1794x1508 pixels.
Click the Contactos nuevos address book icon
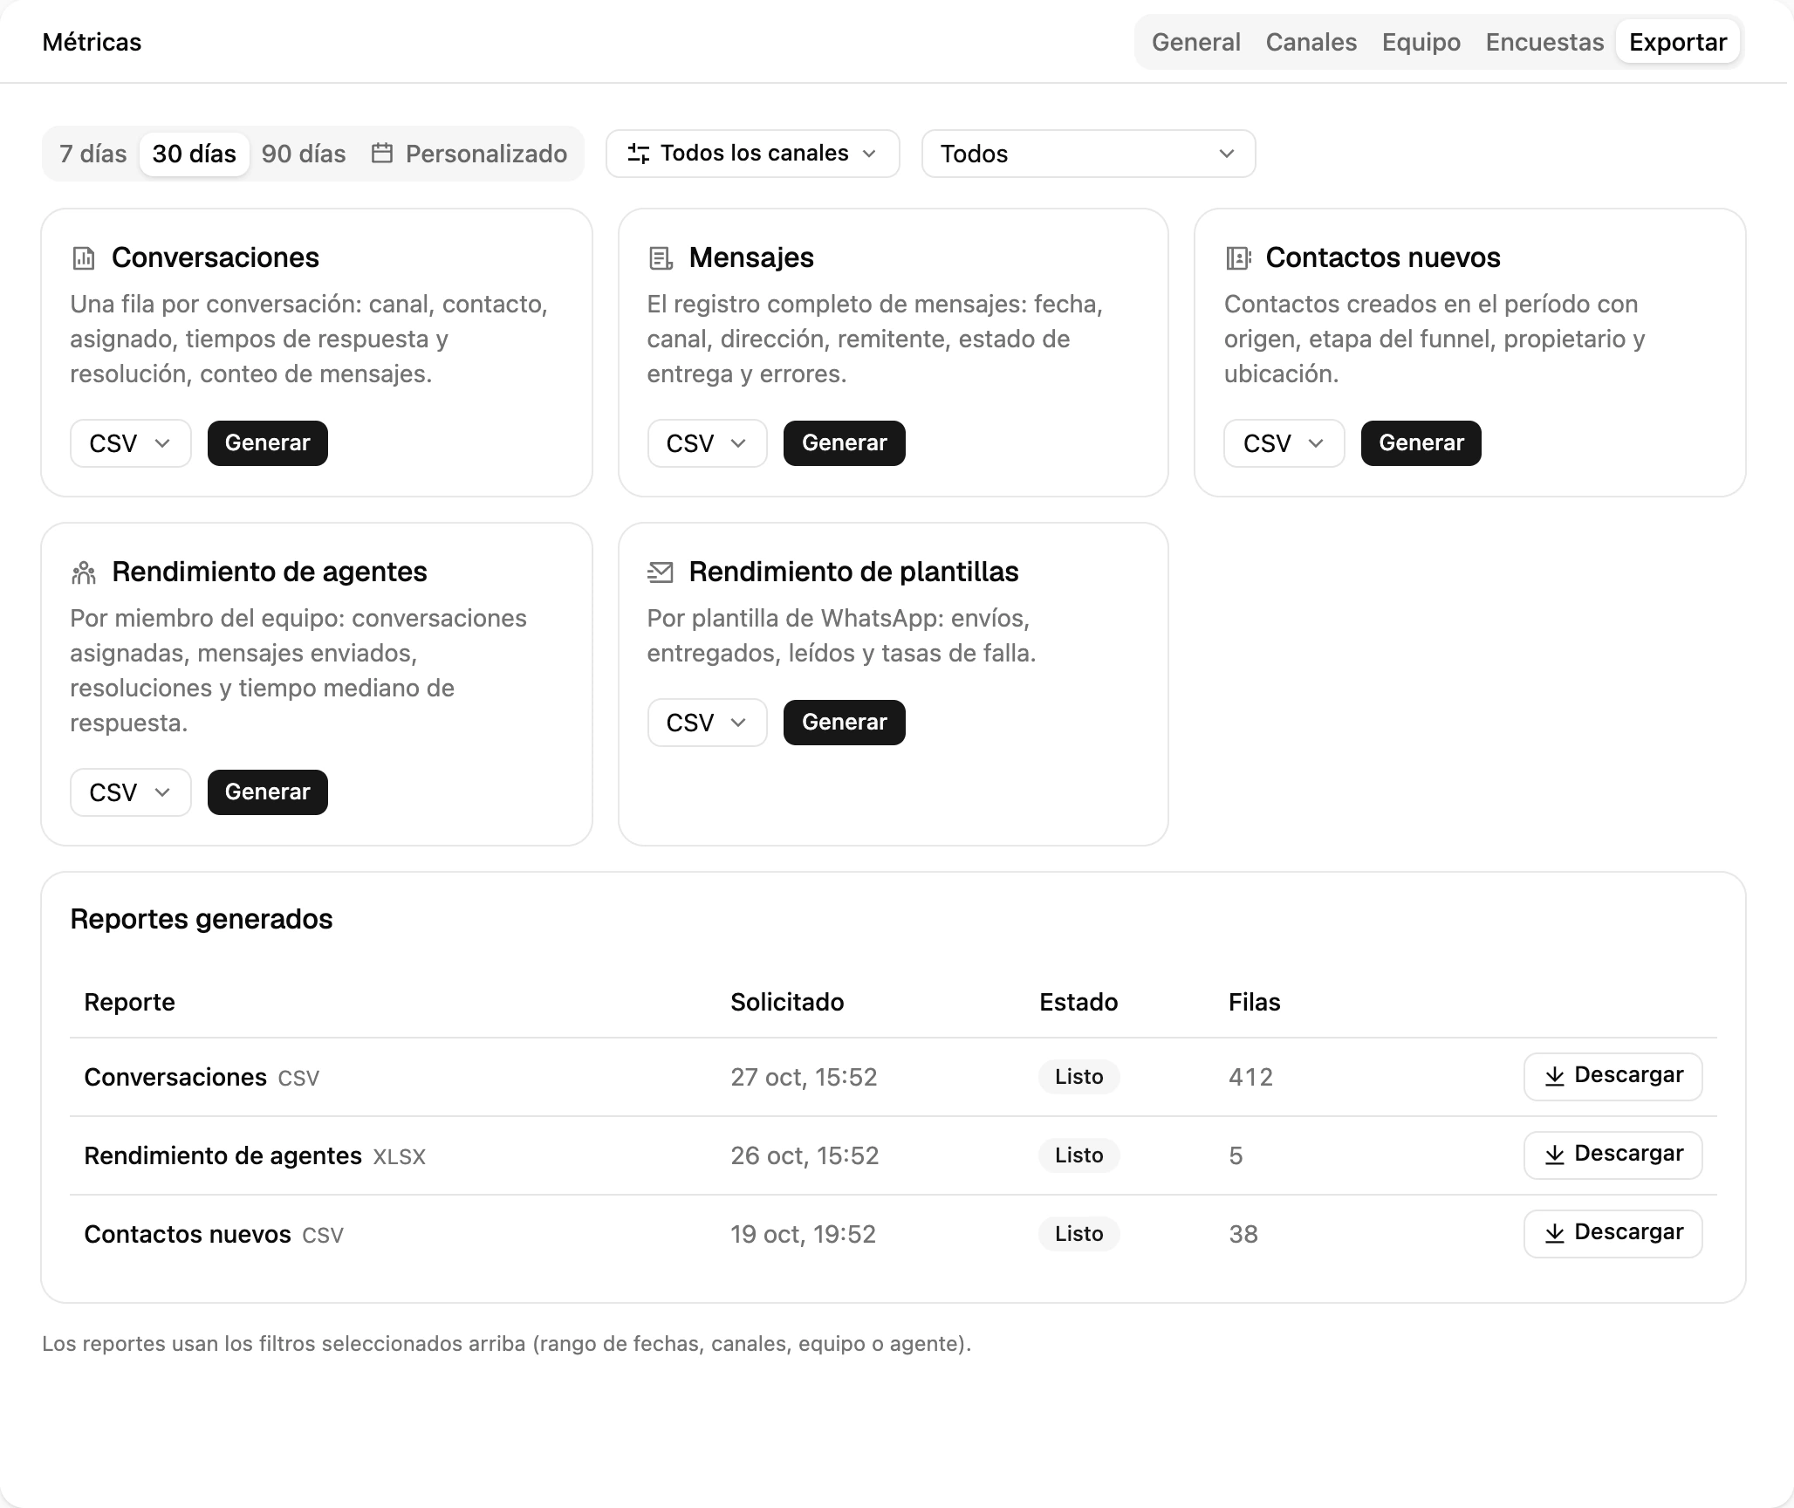pyautogui.click(x=1238, y=258)
